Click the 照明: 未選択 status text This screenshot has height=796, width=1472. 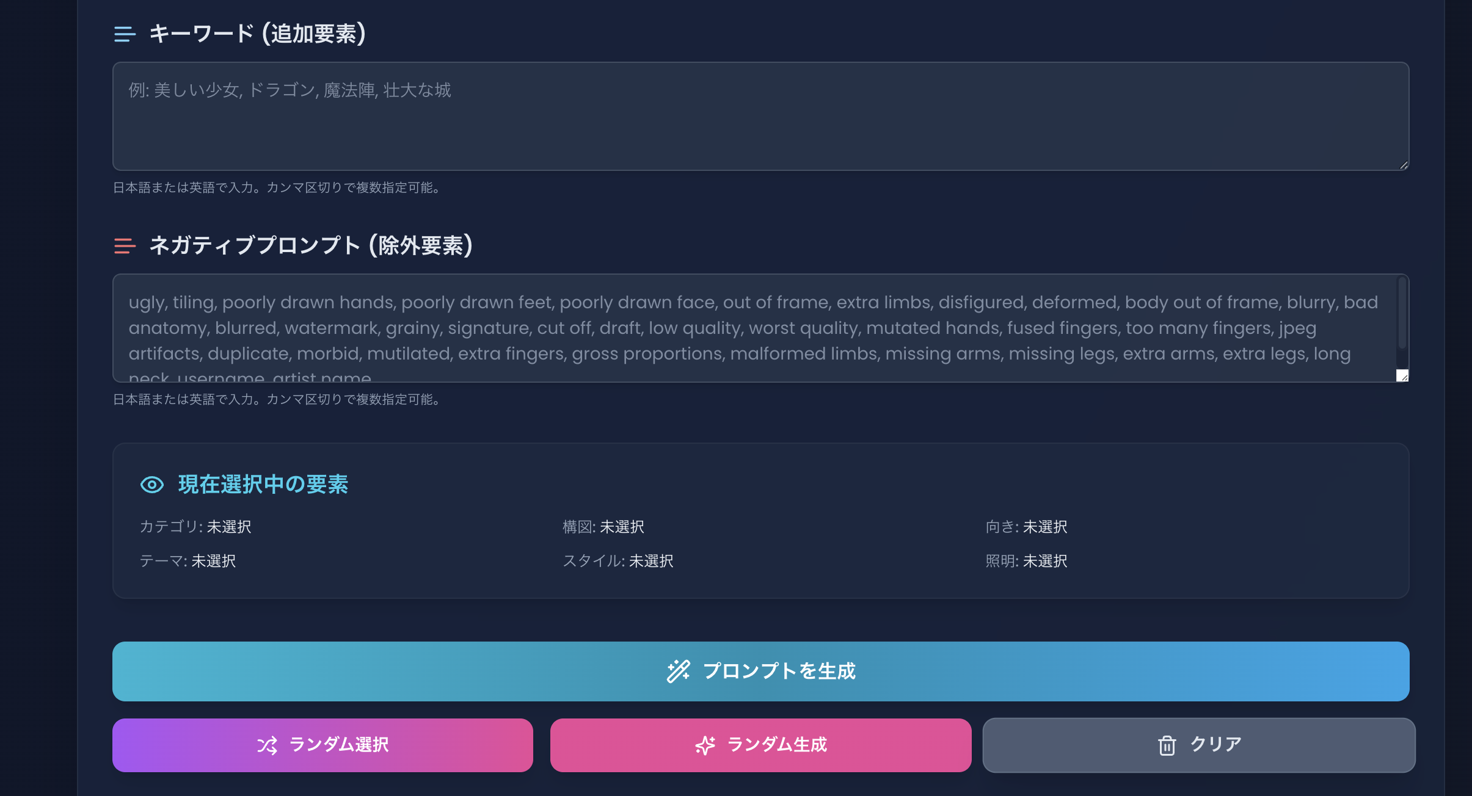tap(1026, 561)
